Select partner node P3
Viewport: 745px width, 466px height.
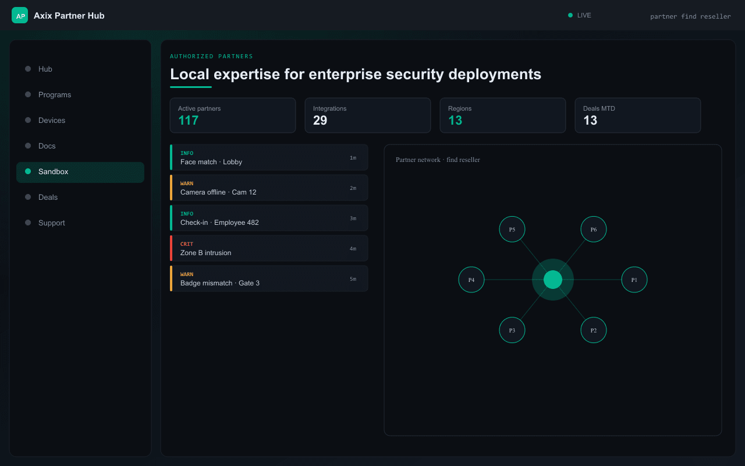click(x=512, y=330)
